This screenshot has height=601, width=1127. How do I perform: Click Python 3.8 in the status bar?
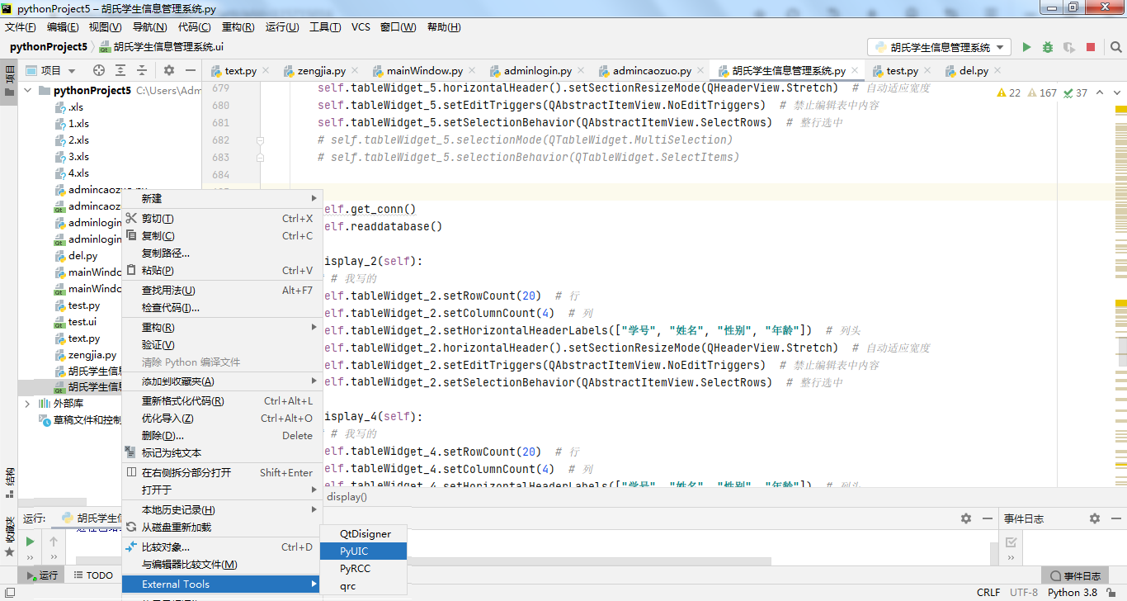(x=1073, y=593)
